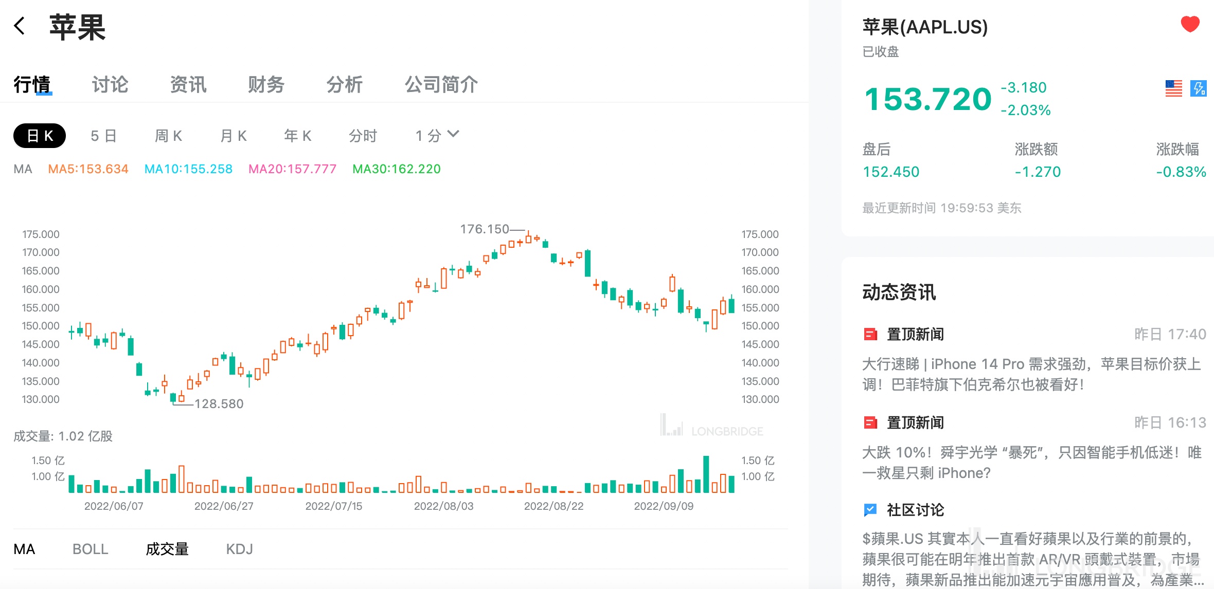Click the 最近更新时间 19:59:53 timestamp
Viewport: 1214px width, 589px height.
coord(942,208)
